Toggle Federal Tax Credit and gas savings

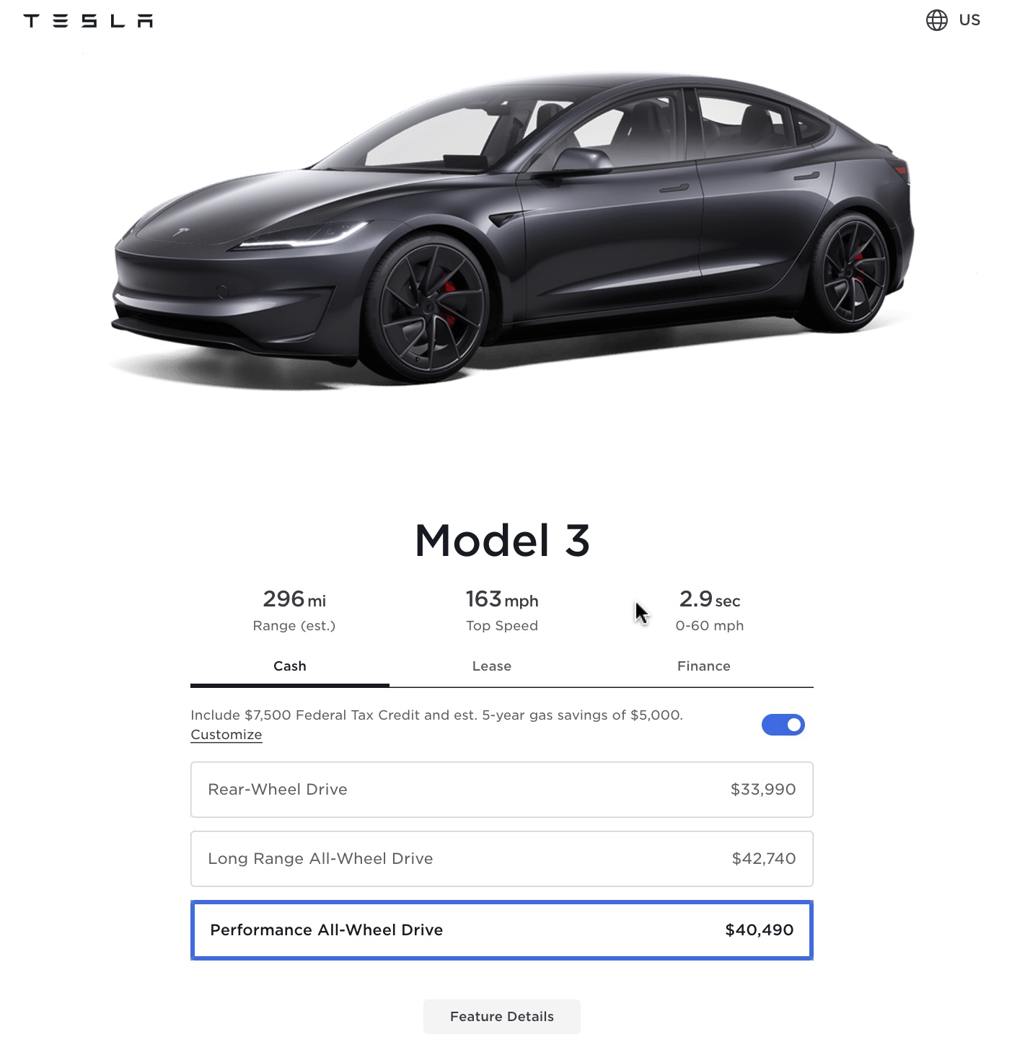click(x=783, y=725)
